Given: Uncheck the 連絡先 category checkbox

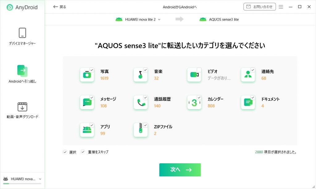Looking at the screenshot, I should point(252,70).
